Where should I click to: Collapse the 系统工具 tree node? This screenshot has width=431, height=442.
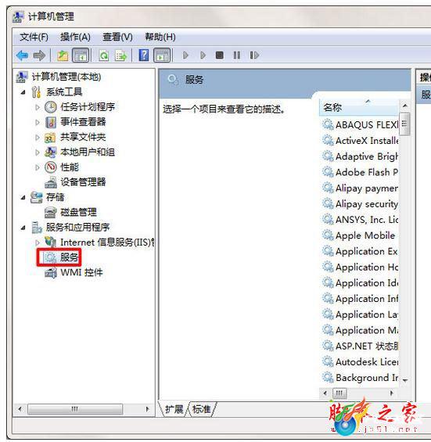tap(23, 92)
